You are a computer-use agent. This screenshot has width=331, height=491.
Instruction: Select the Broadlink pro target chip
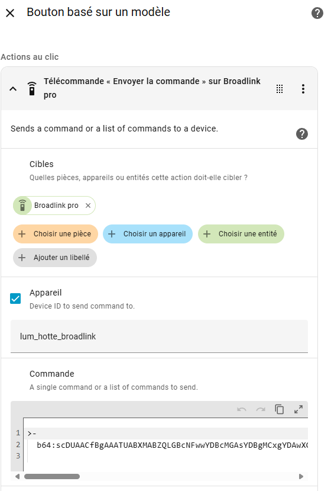click(54, 206)
